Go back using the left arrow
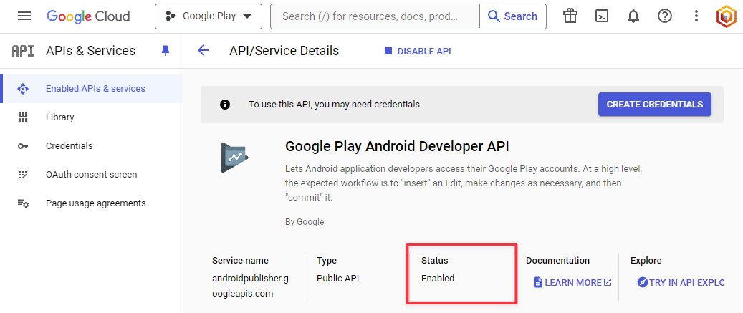Image resolution: width=743 pixels, height=313 pixels. [x=203, y=51]
